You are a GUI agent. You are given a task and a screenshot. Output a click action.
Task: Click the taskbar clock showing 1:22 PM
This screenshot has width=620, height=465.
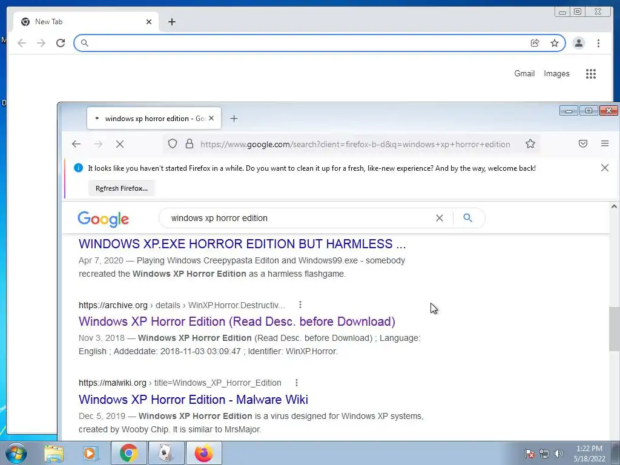tap(589, 453)
